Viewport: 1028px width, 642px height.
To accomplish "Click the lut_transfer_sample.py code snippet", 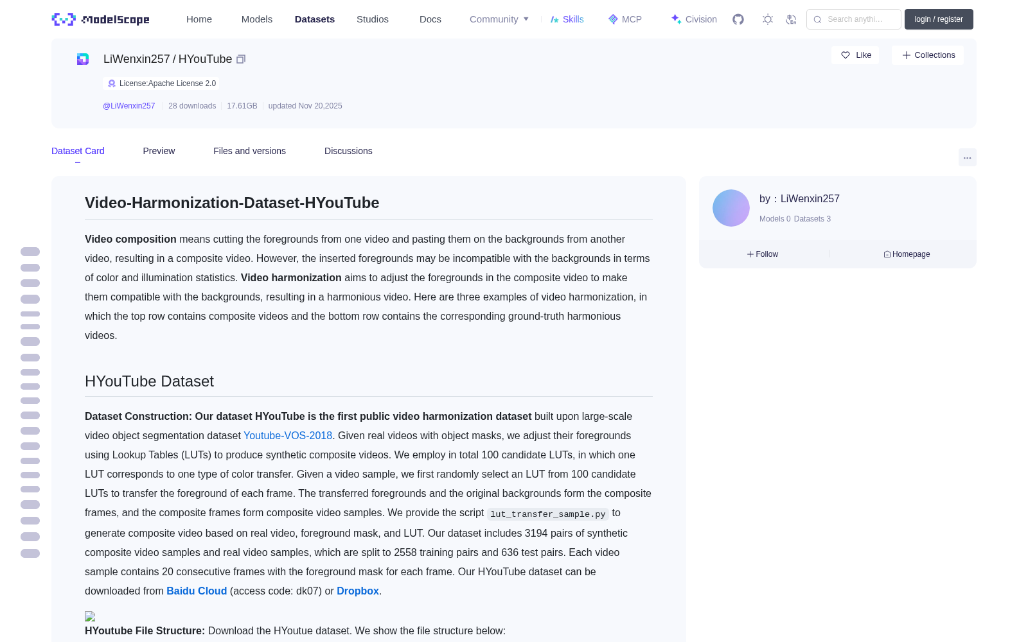I will [548, 514].
